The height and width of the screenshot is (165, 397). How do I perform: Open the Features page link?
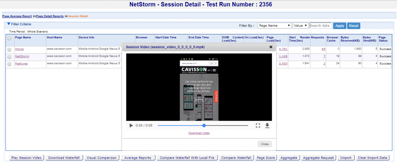coord(22,64)
